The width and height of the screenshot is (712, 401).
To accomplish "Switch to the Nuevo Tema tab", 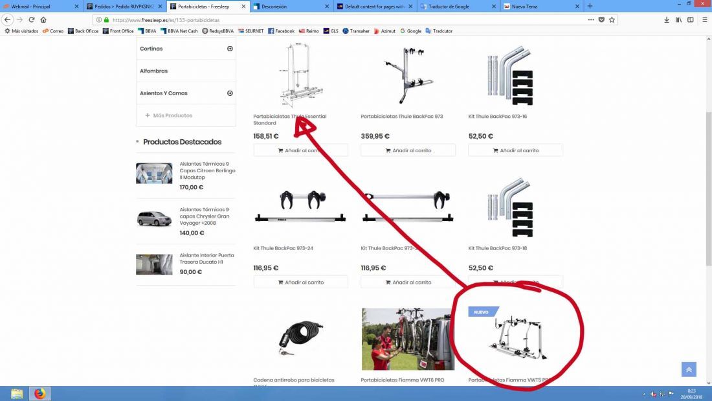I will click(x=541, y=6).
